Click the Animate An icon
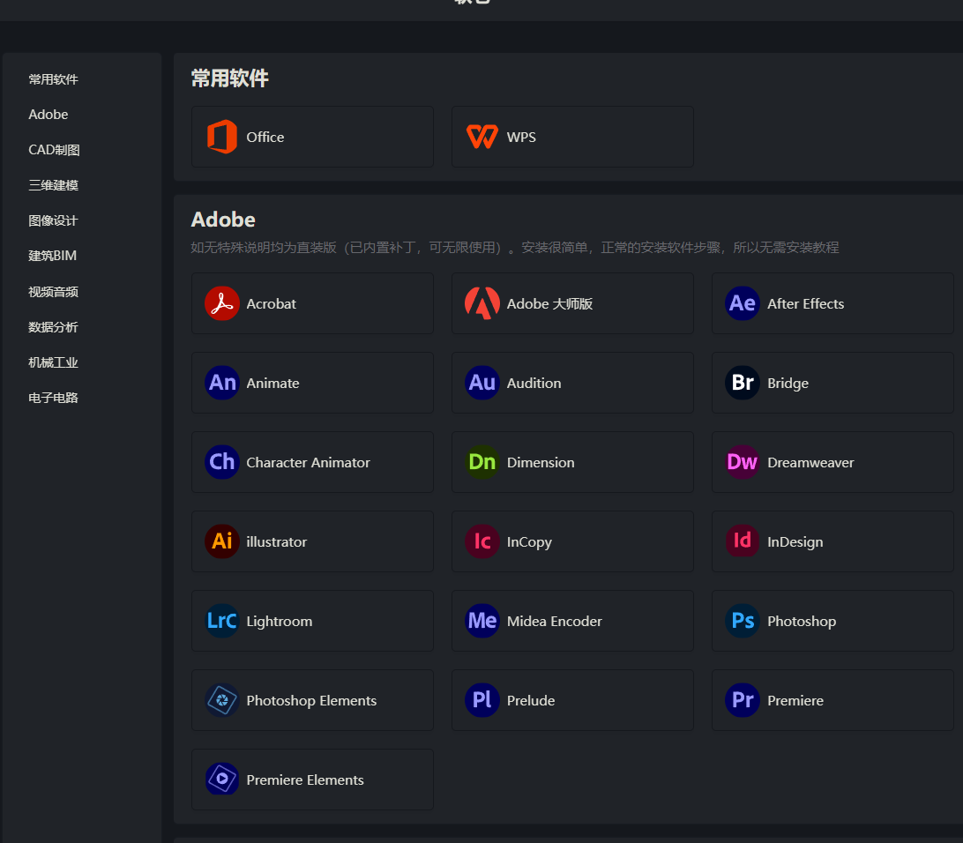This screenshot has width=963, height=843. pyautogui.click(x=221, y=383)
